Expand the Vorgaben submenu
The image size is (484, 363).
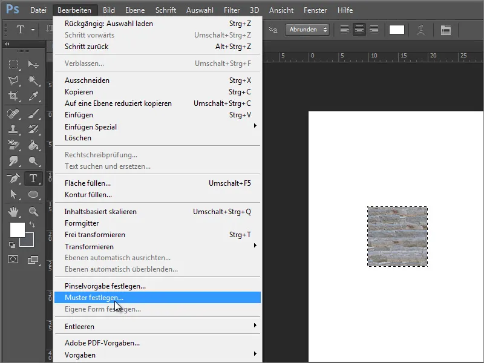coord(158,355)
